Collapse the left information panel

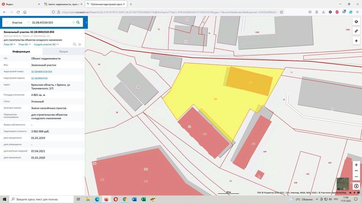[x=86, y=22]
